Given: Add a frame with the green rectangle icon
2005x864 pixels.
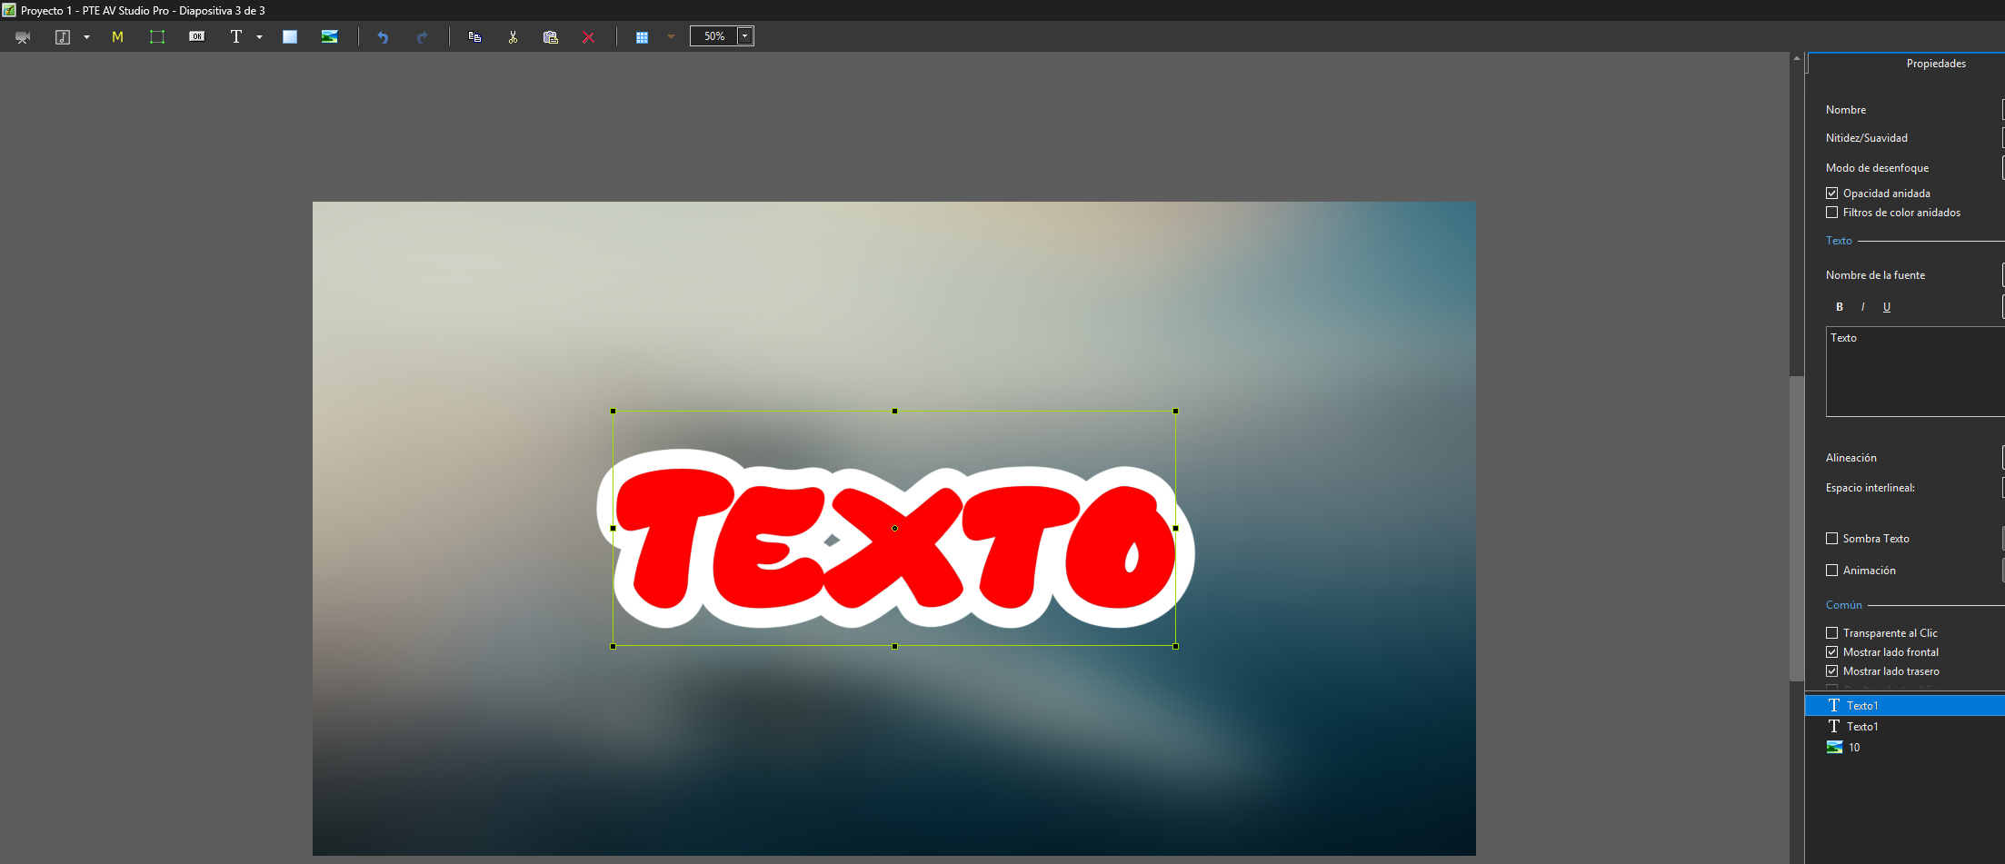Looking at the screenshot, I should pos(157,37).
